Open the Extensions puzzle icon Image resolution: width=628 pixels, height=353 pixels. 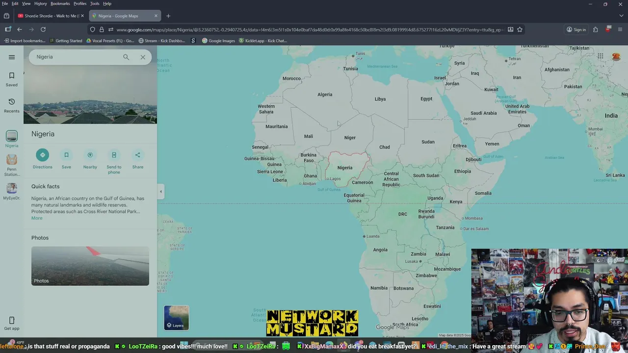[595, 29]
